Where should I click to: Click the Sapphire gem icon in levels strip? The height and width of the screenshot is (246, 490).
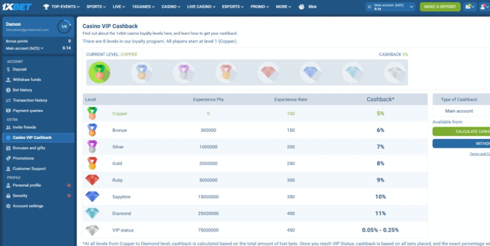click(310, 72)
